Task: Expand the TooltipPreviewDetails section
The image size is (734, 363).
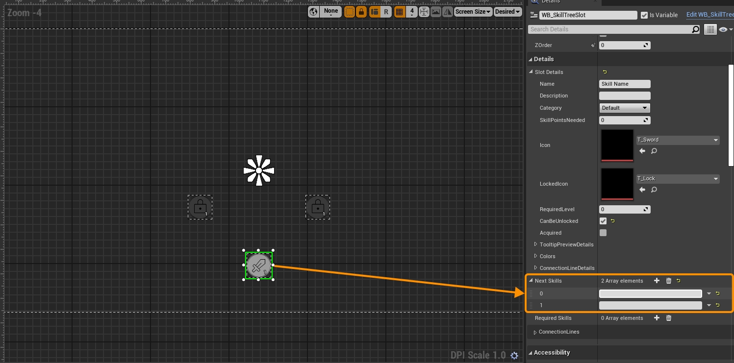Action: click(x=535, y=244)
